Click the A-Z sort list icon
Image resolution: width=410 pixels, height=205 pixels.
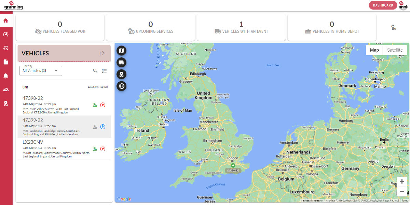[105, 71]
